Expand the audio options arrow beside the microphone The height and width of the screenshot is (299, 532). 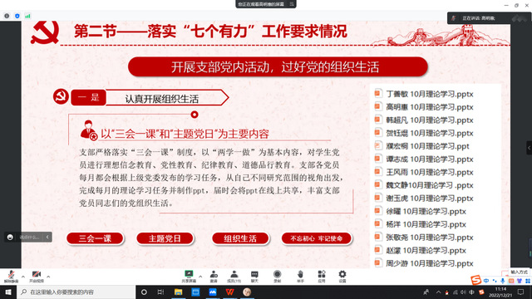click(23, 277)
